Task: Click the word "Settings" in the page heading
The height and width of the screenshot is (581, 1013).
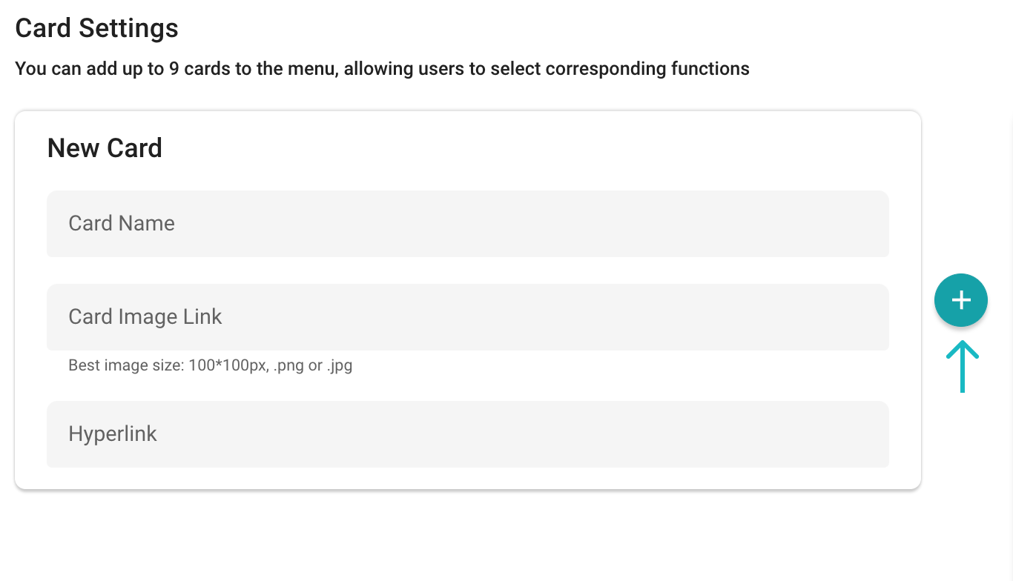Action: click(x=128, y=28)
